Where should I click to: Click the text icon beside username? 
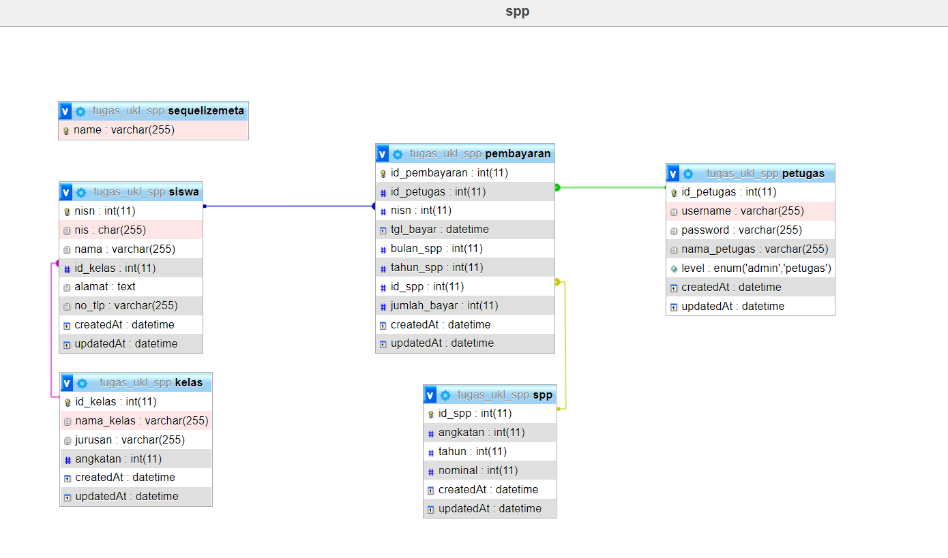coord(674,212)
